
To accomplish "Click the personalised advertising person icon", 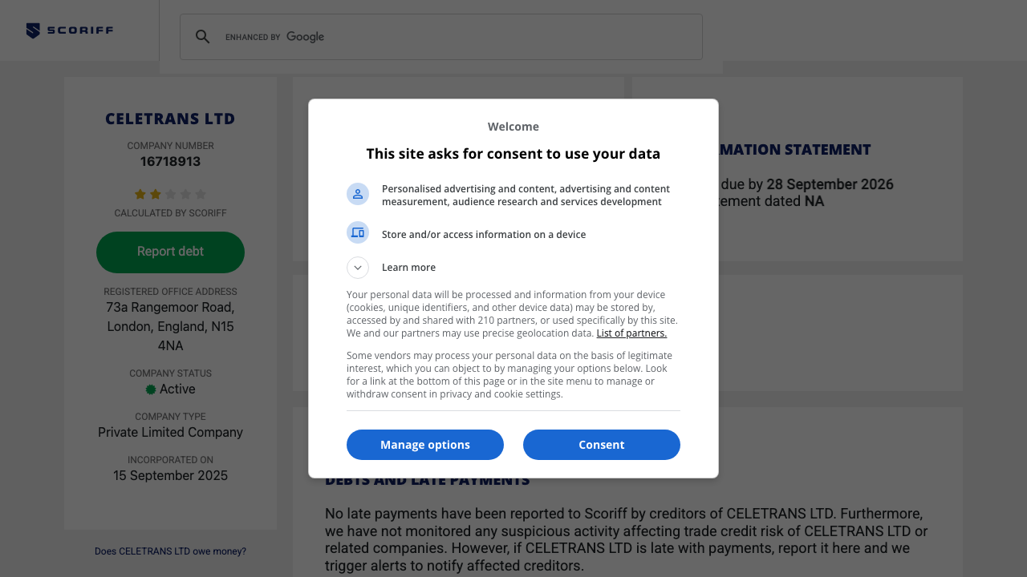I will point(357,193).
